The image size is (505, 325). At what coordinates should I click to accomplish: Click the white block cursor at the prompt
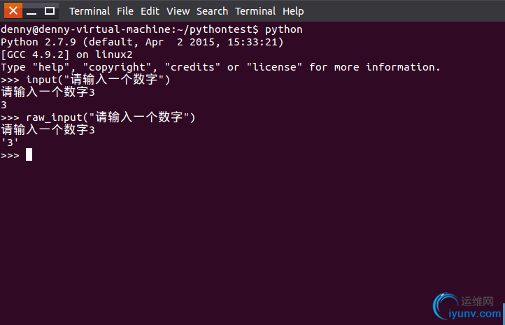29,154
